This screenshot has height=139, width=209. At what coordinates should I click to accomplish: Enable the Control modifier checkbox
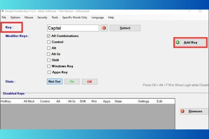[x=49, y=42]
